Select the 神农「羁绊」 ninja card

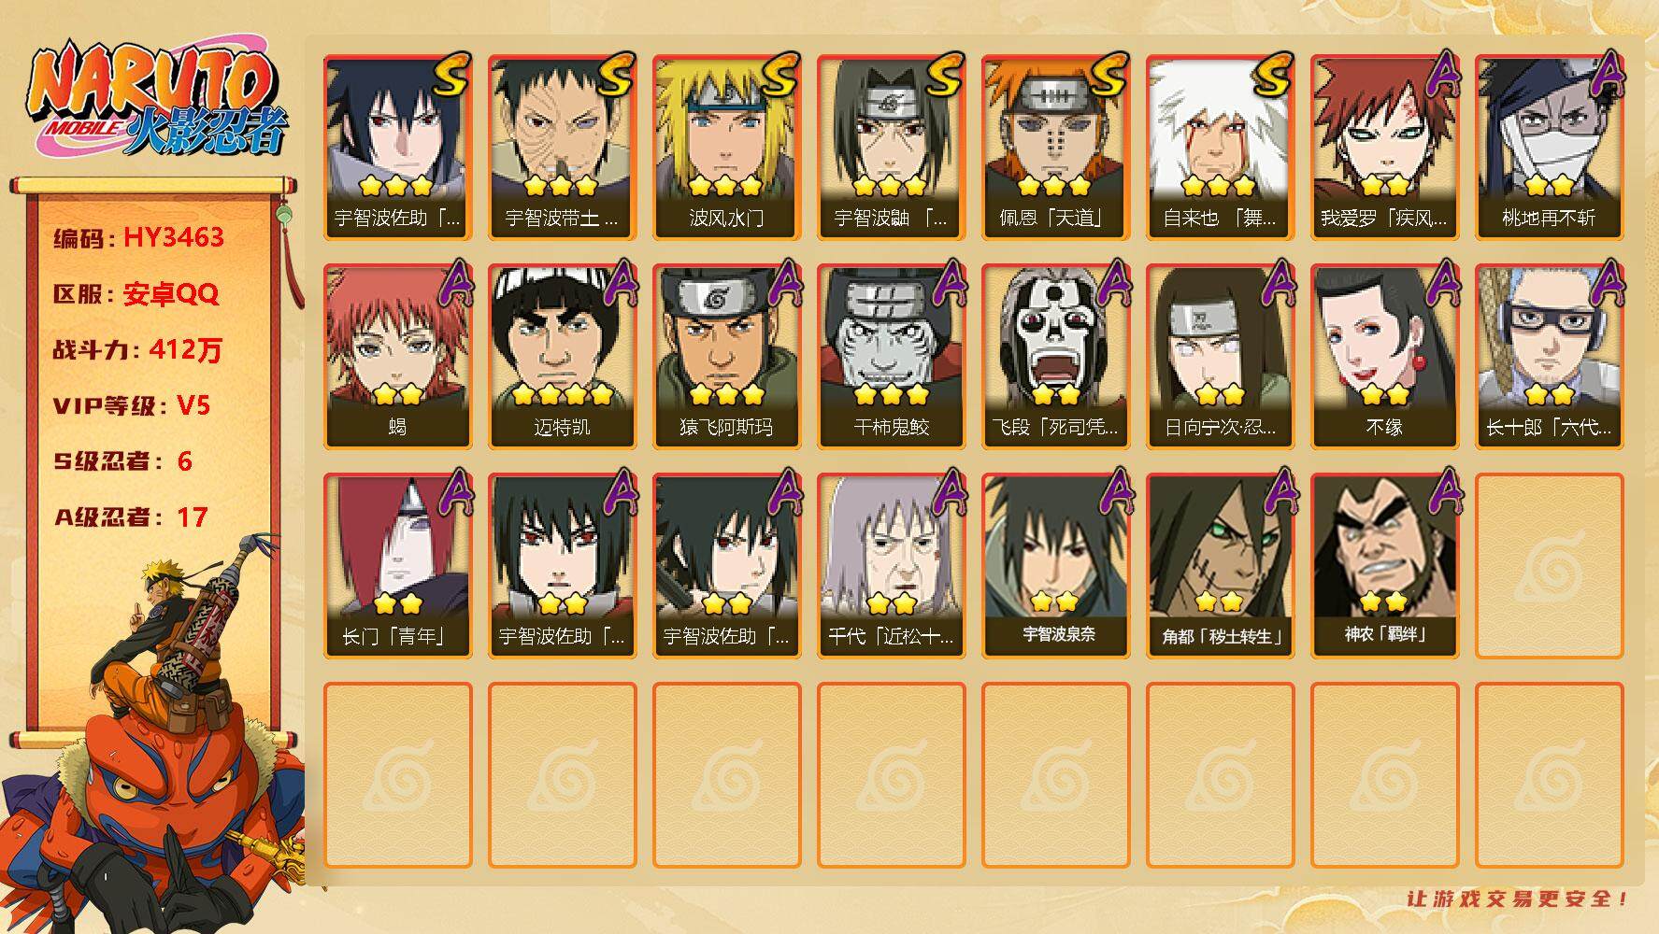(1384, 565)
